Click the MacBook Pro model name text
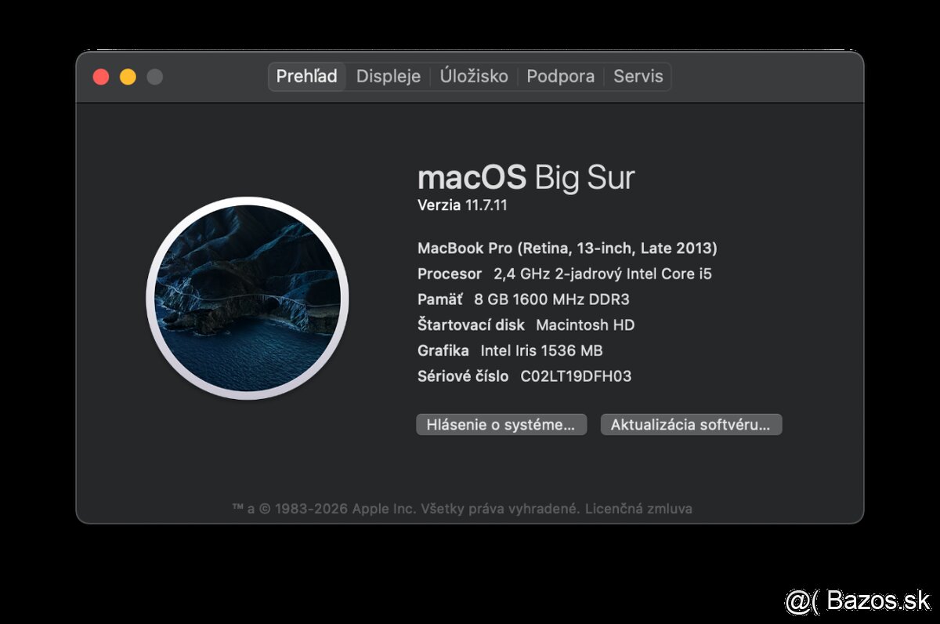The height and width of the screenshot is (624, 940). pyautogui.click(x=567, y=248)
